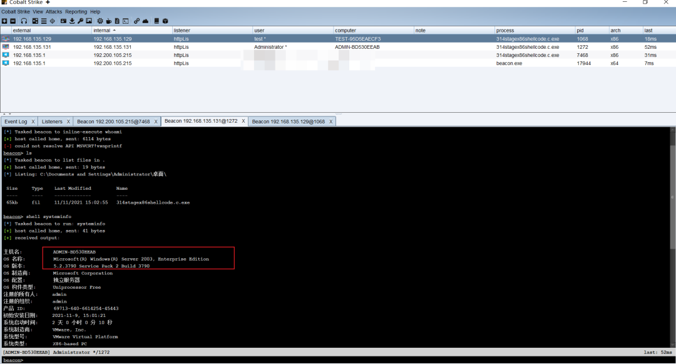This screenshot has width=676, height=364.
Task: Switch to Session Table view icon
Action: click(x=44, y=21)
